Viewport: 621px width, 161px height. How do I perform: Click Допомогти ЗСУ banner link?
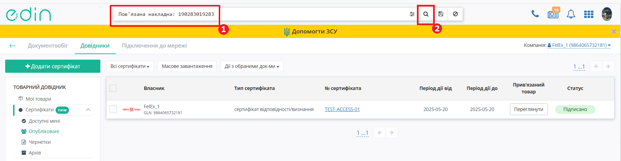(310, 31)
